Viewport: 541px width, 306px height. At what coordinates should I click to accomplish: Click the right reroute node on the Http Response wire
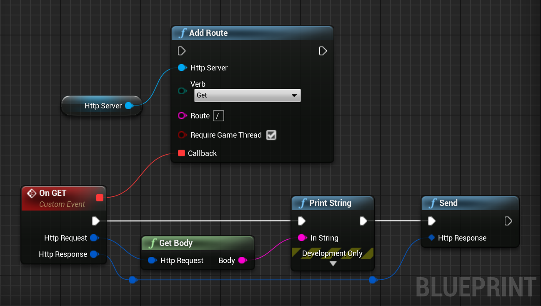[373, 280]
